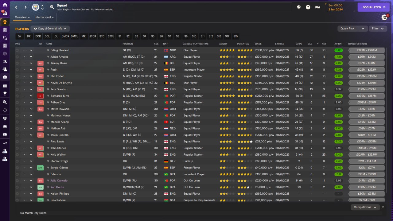Expand the chevron next to Competitions

tap(383, 207)
